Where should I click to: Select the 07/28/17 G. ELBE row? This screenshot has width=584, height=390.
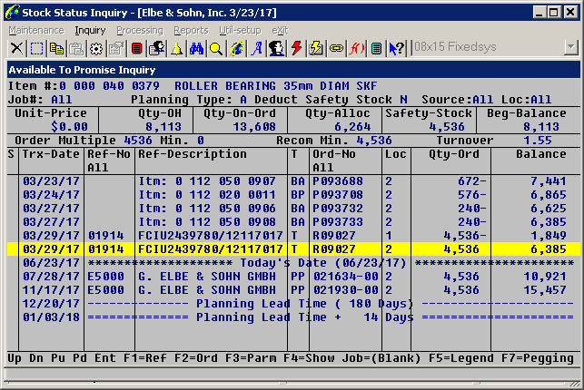(294, 277)
